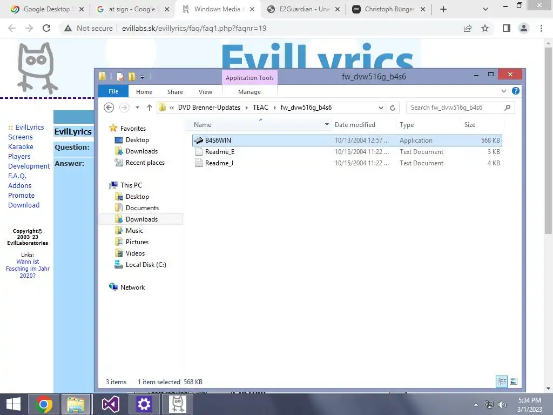The height and width of the screenshot is (415, 553).
Task: Expand the ribbon with chevron arrow
Action: pyautogui.click(x=504, y=91)
